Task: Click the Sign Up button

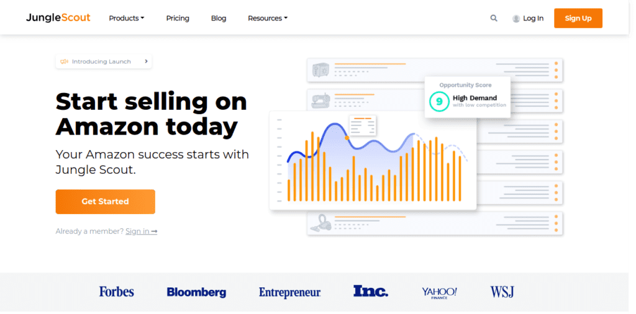Action: point(578,18)
